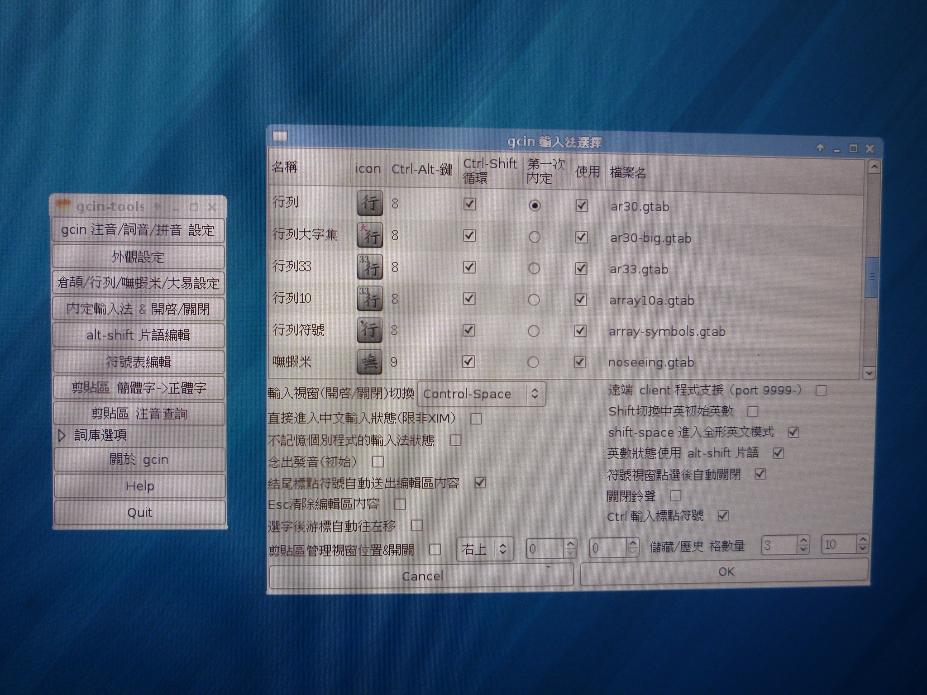Enable 念出發音(初始) checkbox
Viewport: 927px width, 695px height.
tap(378, 462)
